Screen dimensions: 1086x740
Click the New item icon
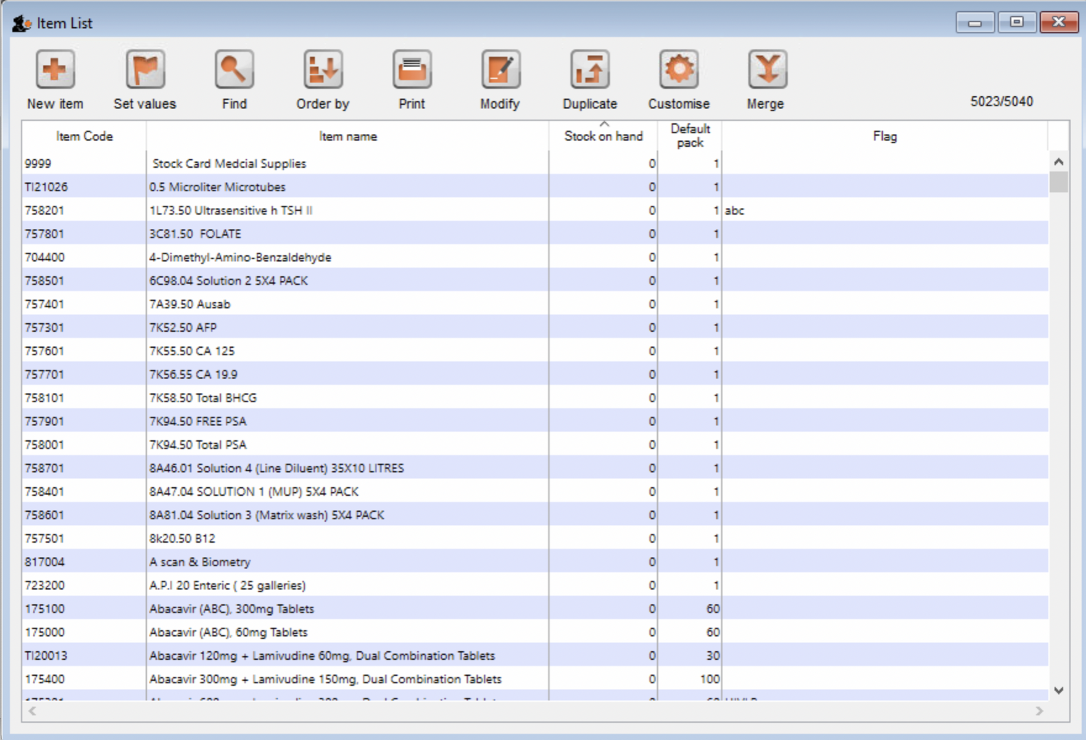[55, 70]
